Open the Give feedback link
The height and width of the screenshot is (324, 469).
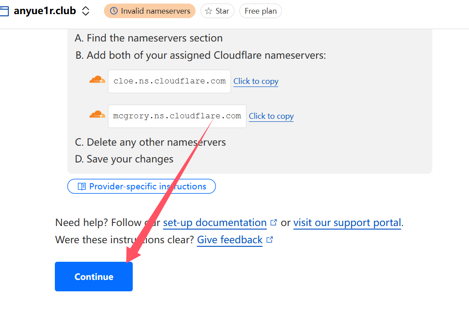230,240
